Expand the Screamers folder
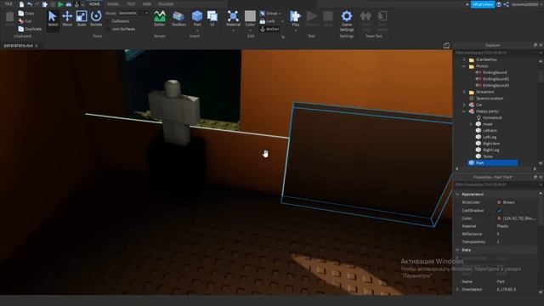This screenshot has width=544, height=306. (464, 92)
